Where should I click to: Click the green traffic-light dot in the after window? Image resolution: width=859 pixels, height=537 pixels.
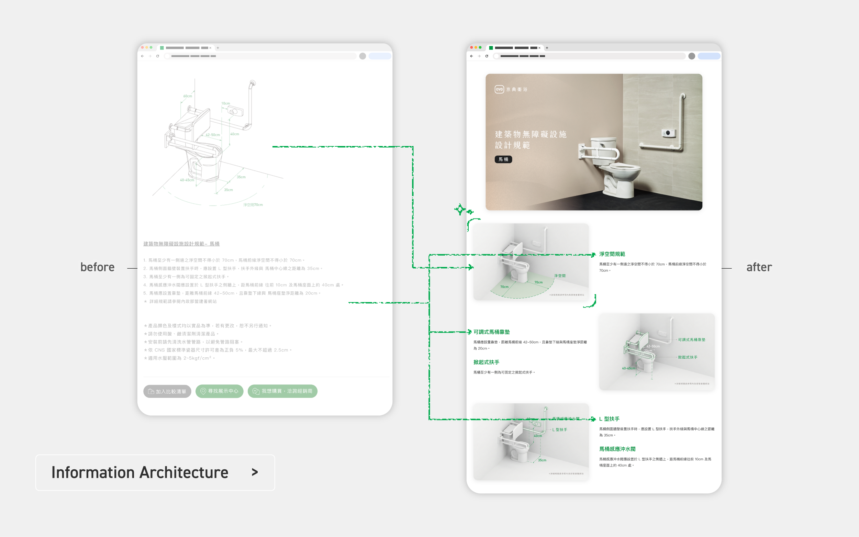[480, 47]
